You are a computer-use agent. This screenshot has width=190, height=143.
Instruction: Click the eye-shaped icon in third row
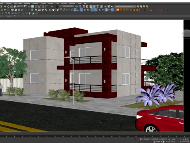pyautogui.click(x=16, y=13)
